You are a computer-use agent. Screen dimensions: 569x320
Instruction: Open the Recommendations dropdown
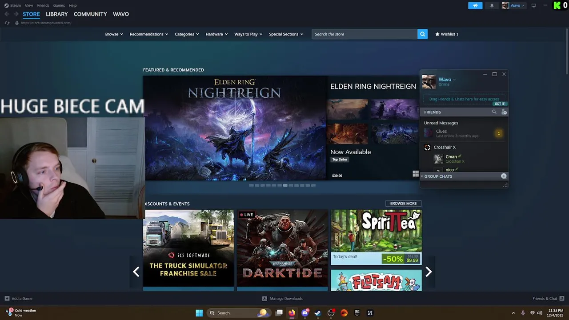pos(149,34)
